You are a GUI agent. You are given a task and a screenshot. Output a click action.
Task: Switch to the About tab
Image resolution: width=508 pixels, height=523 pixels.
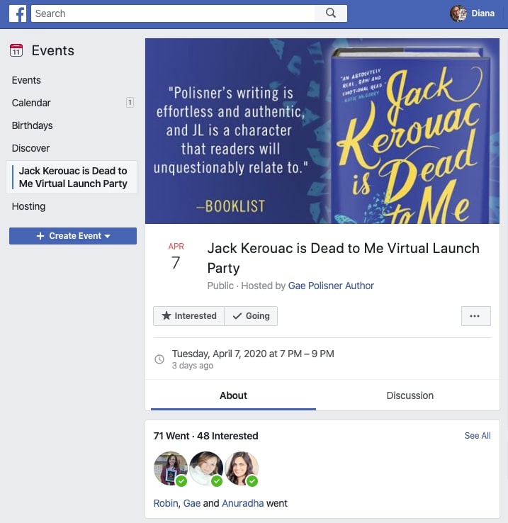(x=233, y=395)
